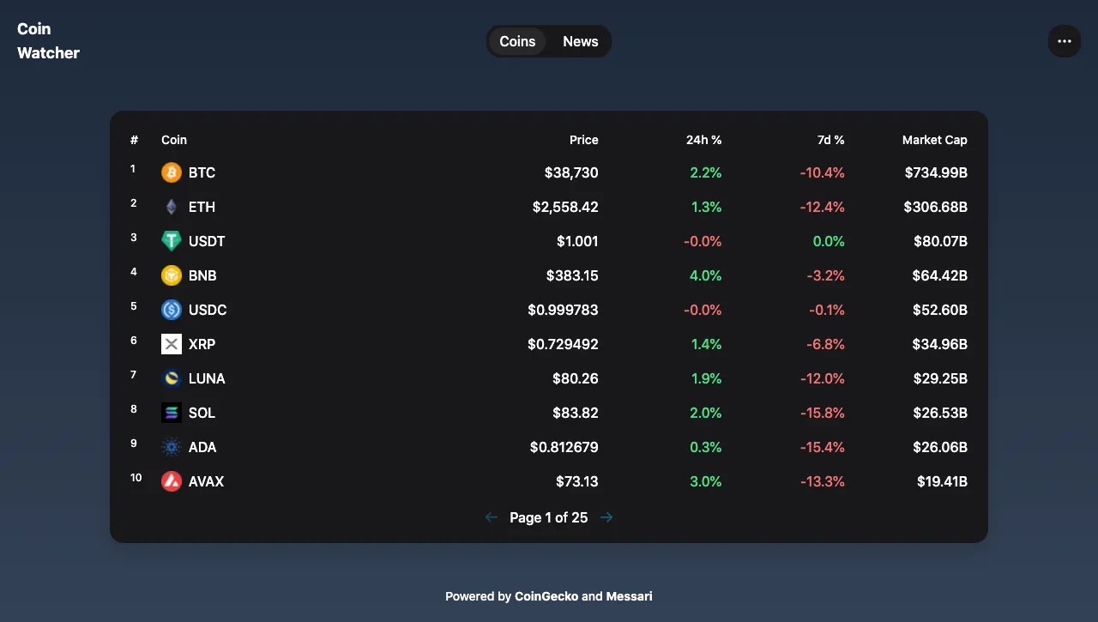Go to next page using right arrow

tap(606, 517)
